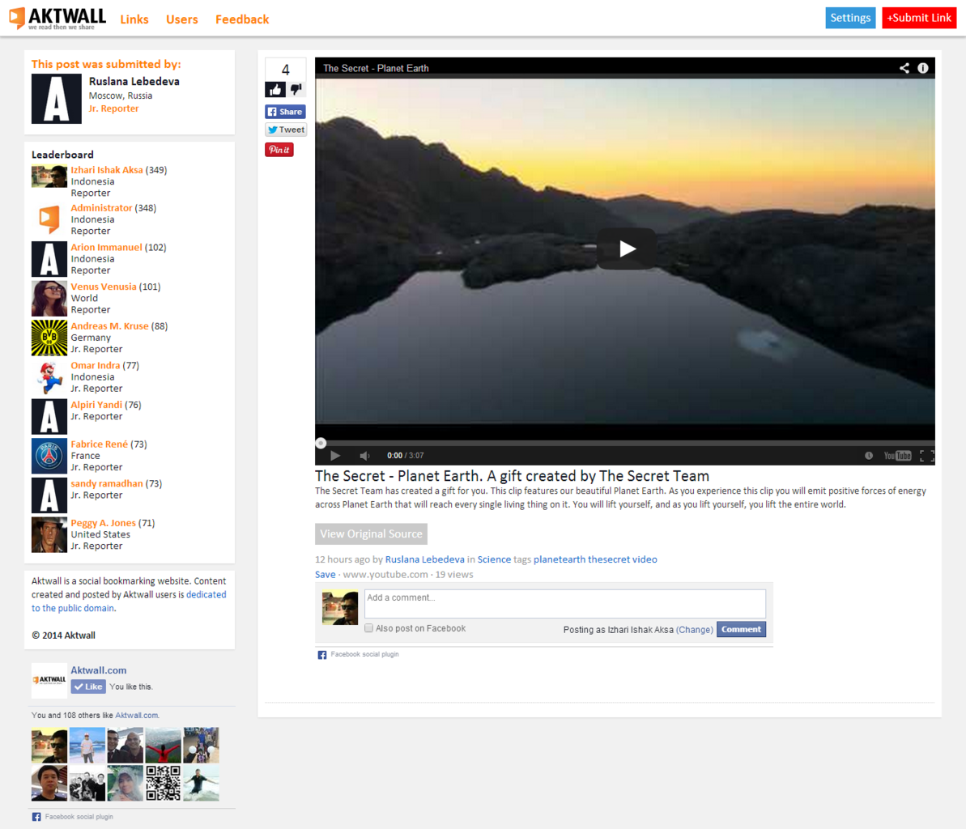Click Omar Indra's Mario avatar
966x829 pixels.
coord(49,377)
